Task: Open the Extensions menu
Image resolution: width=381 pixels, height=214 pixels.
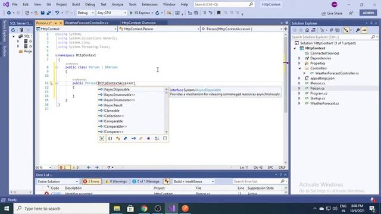Action: pyautogui.click(x=149, y=4)
